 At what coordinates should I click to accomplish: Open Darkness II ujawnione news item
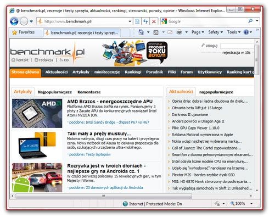click(190, 115)
